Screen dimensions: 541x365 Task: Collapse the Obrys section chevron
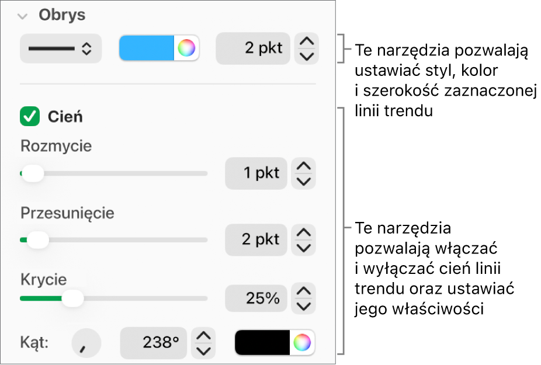click(23, 16)
